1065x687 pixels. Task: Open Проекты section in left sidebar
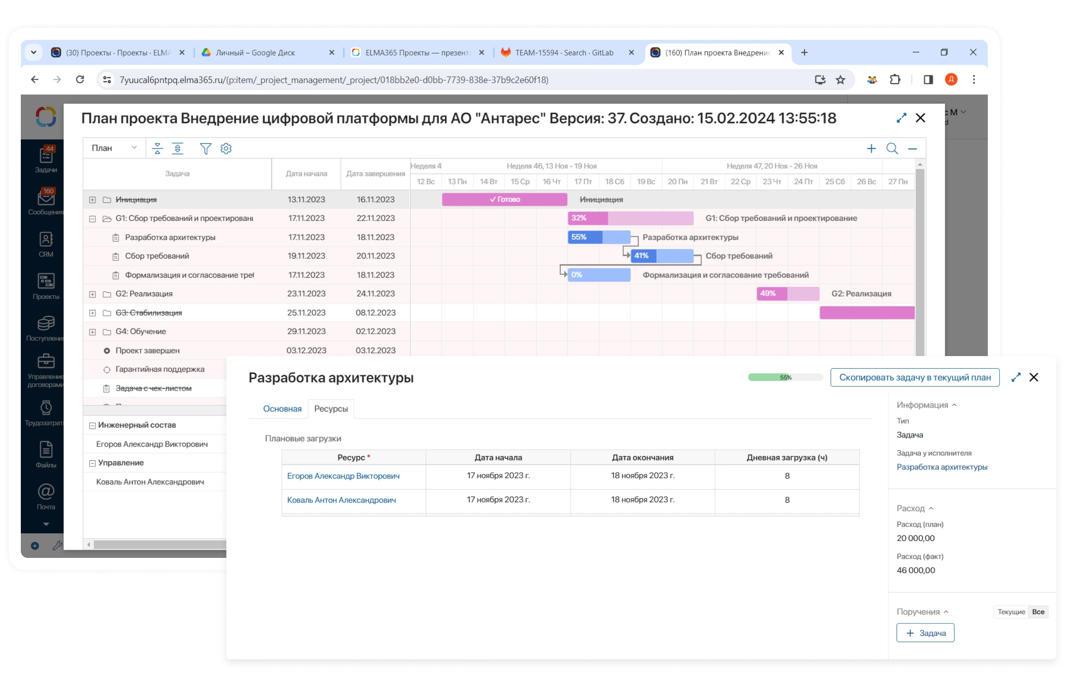tap(46, 286)
